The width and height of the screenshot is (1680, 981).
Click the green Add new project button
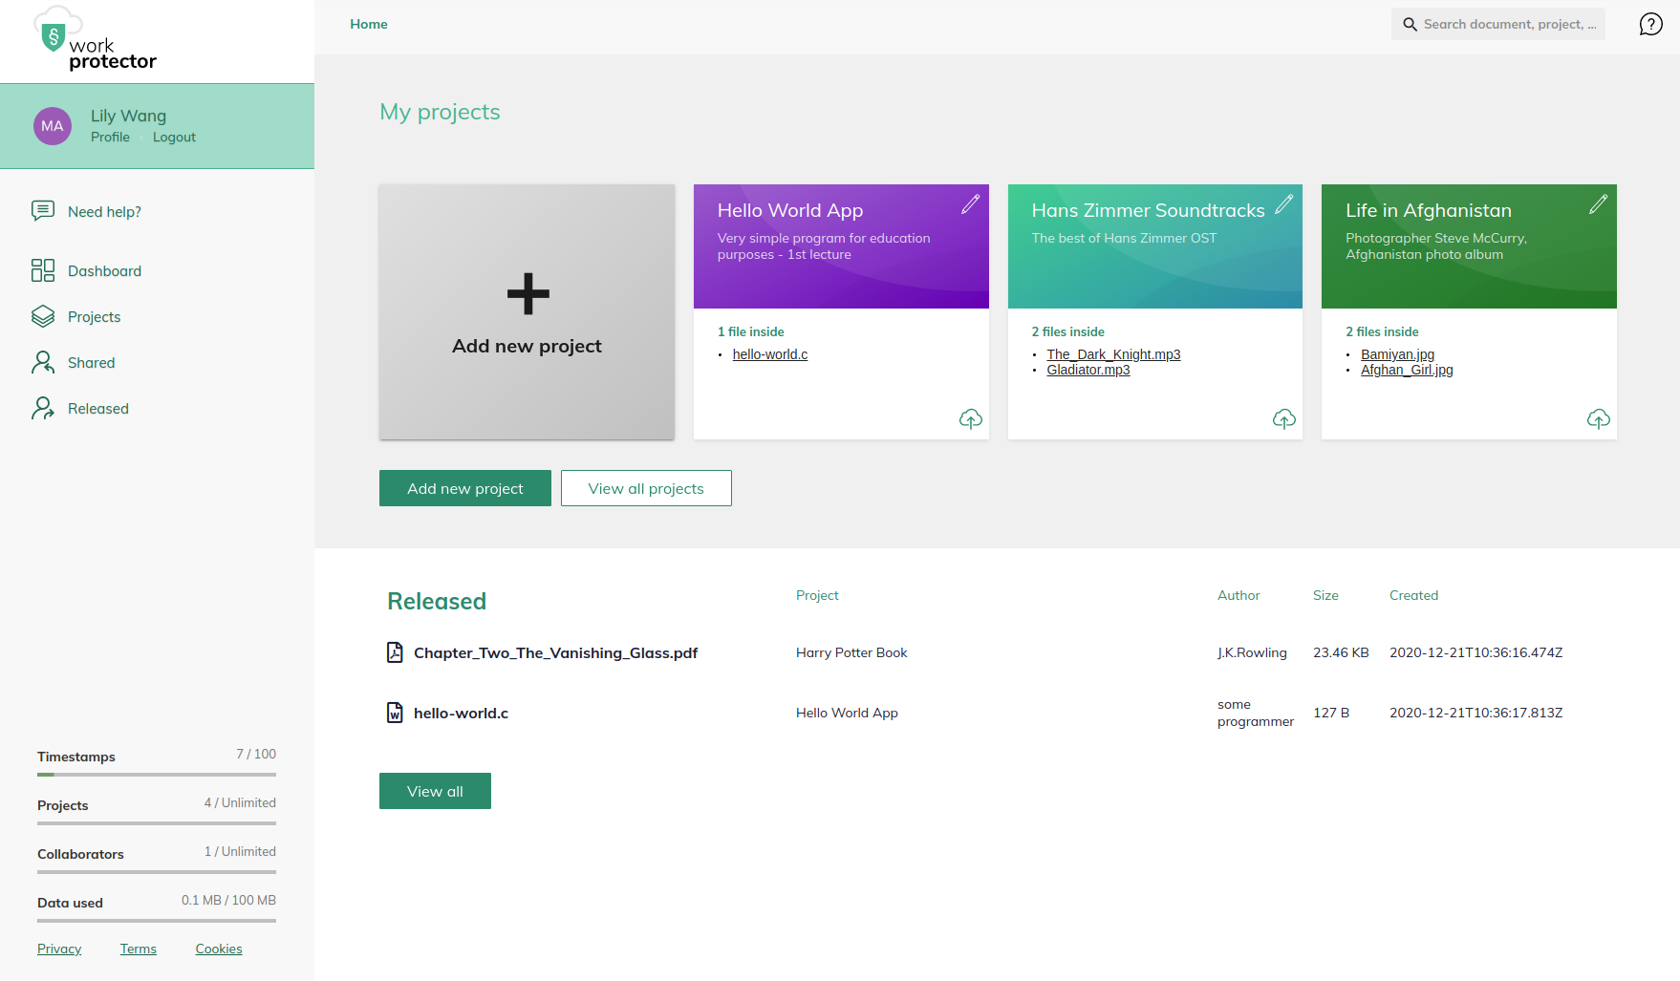coord(465,488)
